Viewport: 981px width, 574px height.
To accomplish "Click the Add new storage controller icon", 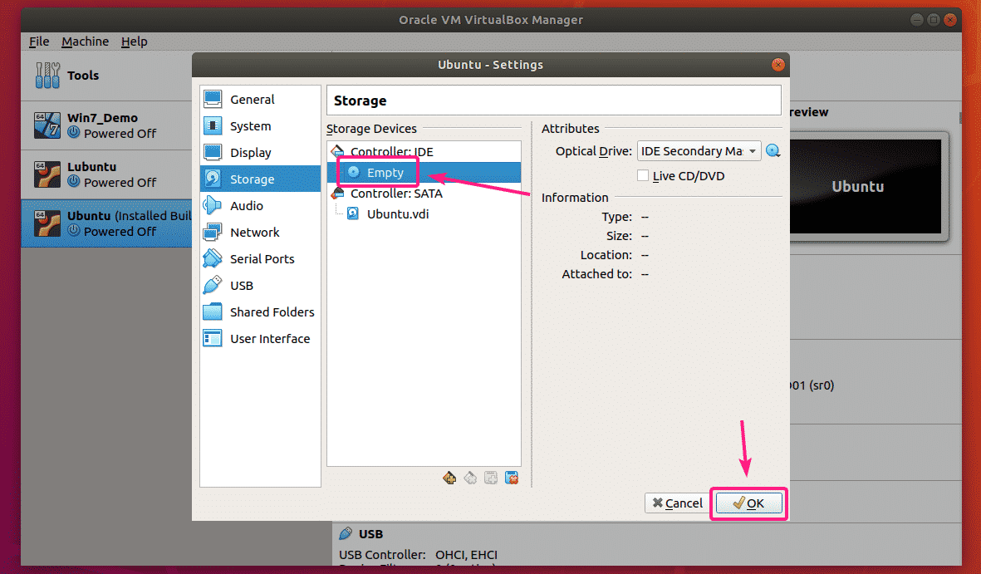I will pos(449,478).
